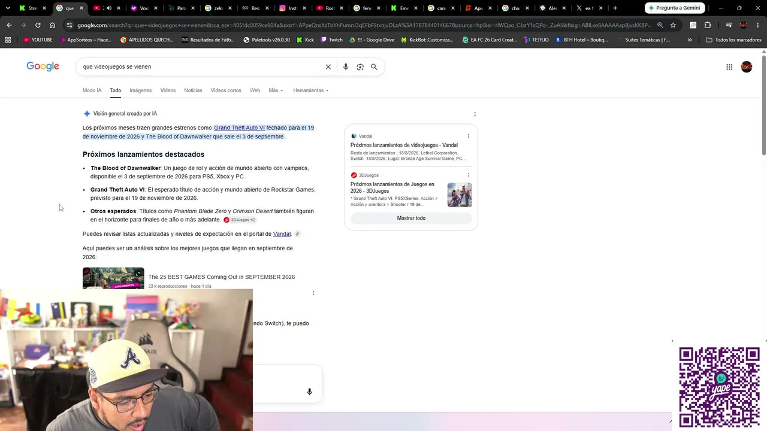Select the Todo search tab
Image resolution: width=767 pixels, height=431 pixels.
pyautogui.click(x=116, y=90)
